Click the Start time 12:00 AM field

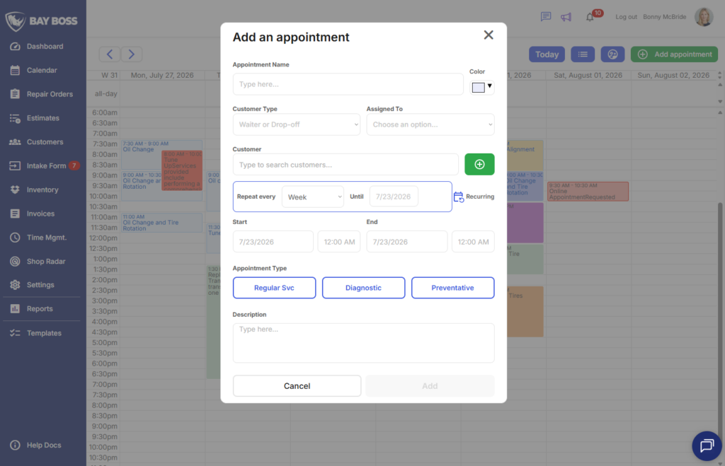(x=339, y=242)
